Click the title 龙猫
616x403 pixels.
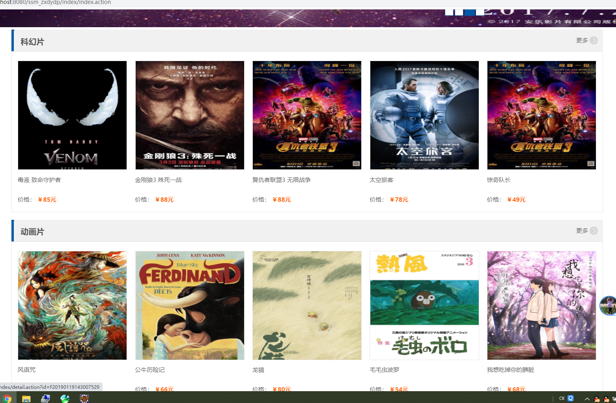pos(258,370)
